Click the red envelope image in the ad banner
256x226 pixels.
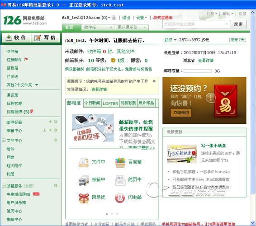tap(226, 100)
